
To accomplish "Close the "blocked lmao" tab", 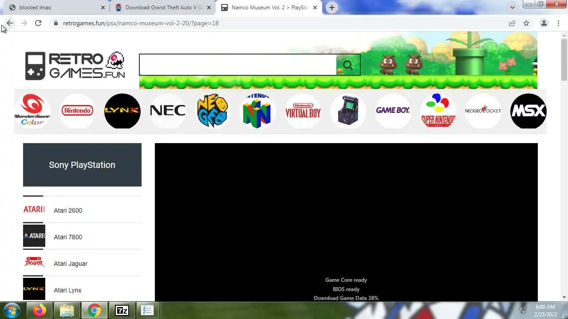I will coord(103,8).
